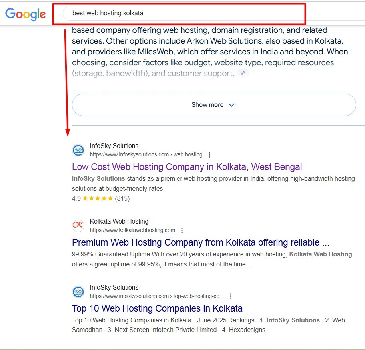Screen dimensions: 365x350
Task: Click the infoskysolutions.com web-hosting URL
Action: [x=146, y=154]
